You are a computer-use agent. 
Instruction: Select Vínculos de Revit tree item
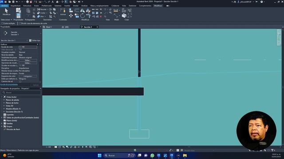(13, 129)
